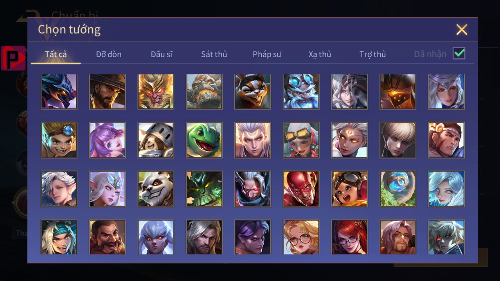Select the blue-haired ice girl portrait
This screenshot has width=500, height=281.
click(446, 189)
